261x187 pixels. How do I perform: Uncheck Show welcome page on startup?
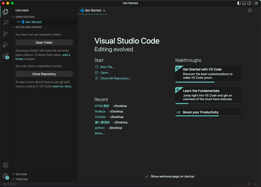coord(147,176)
